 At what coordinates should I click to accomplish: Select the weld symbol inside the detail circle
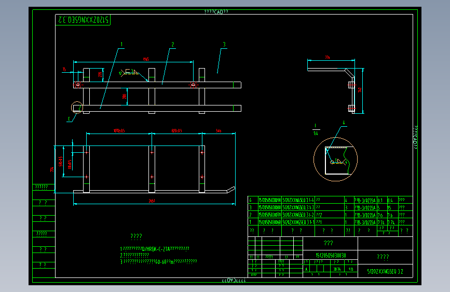[338, 162]
